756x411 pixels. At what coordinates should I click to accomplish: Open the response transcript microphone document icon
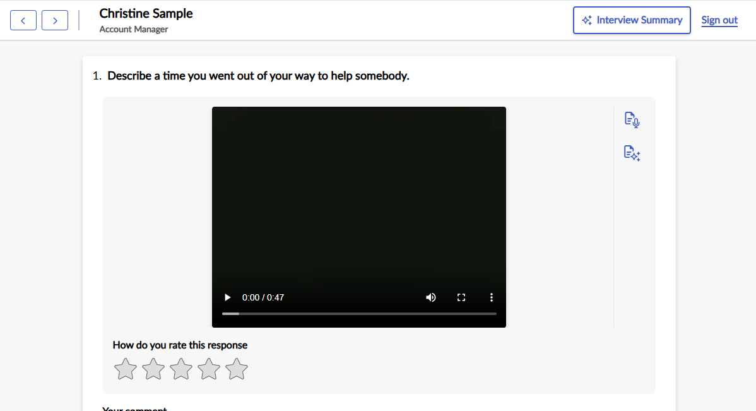pyautogui.click(x=632, y=119)
